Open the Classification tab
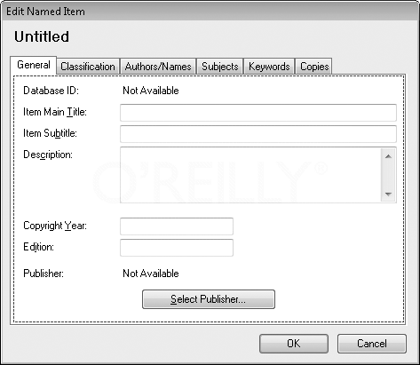420x365 pixels. coord(88,67)
